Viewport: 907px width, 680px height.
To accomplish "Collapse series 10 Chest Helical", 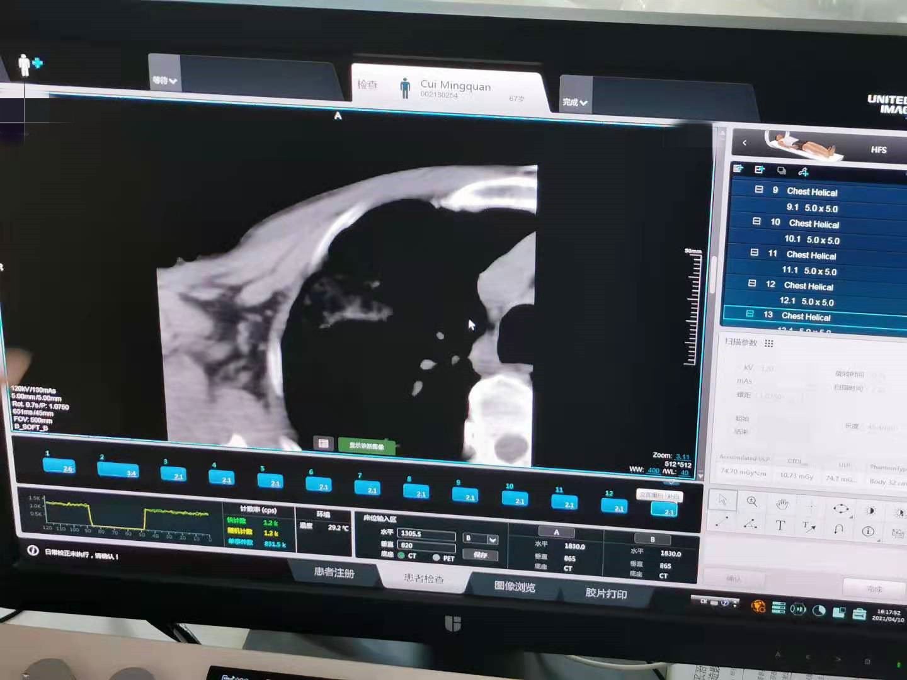I will point(756,222).
